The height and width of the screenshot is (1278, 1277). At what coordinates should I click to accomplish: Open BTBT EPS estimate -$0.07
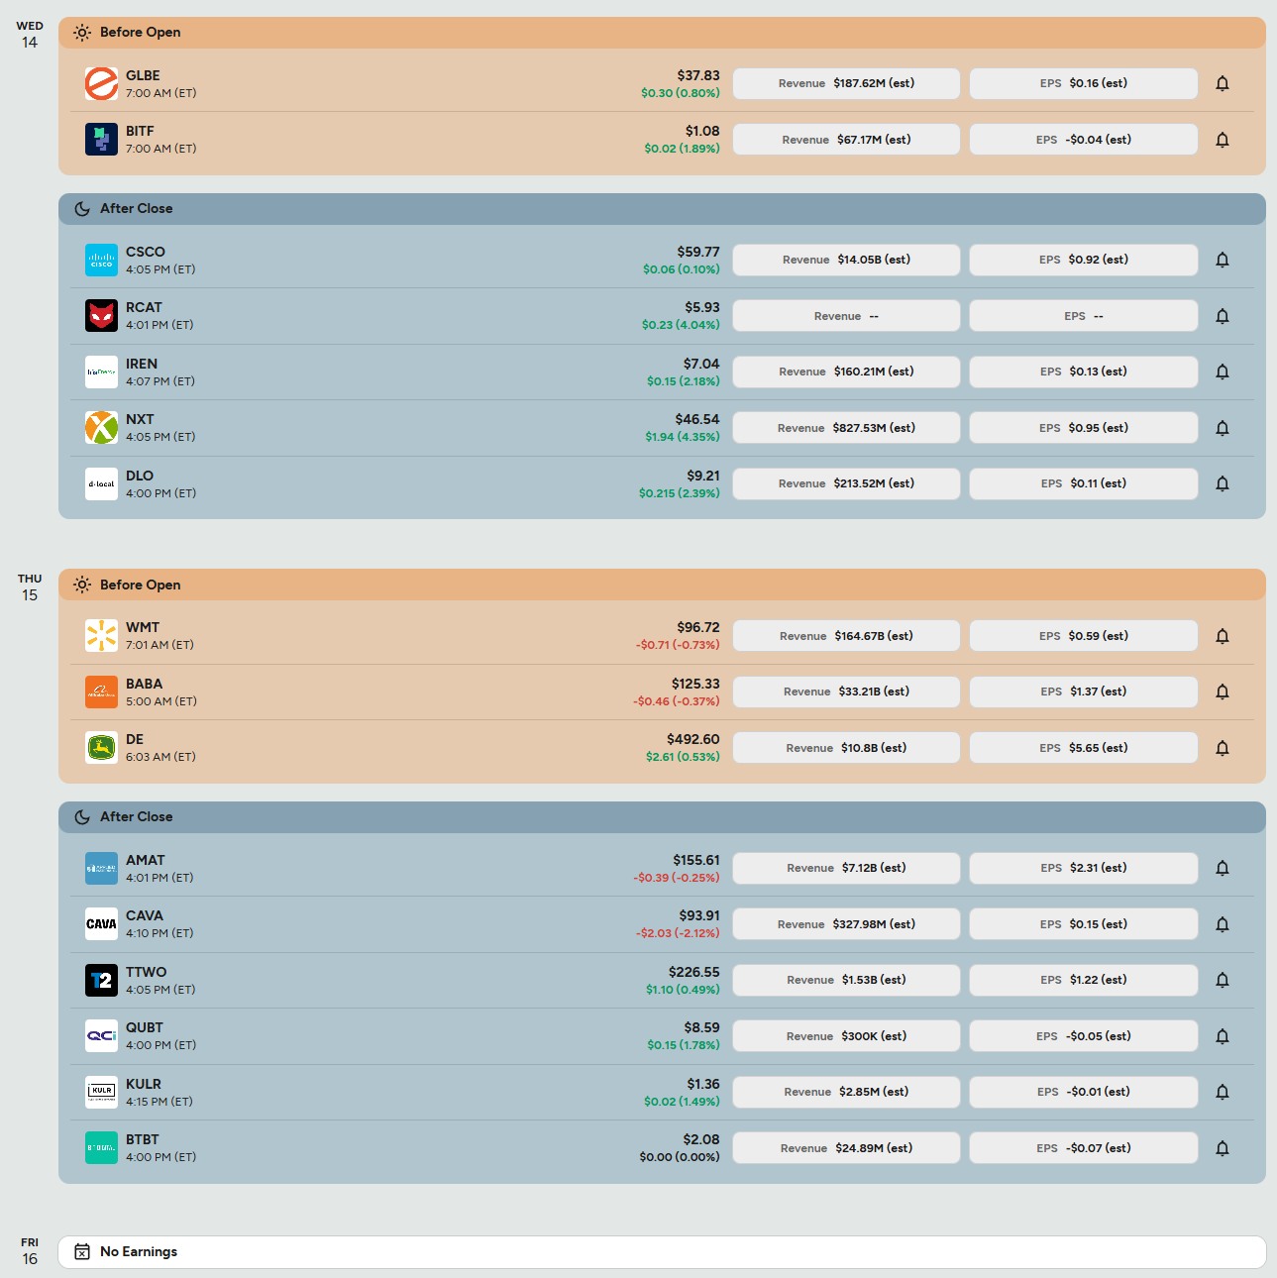click(x=1084, y=1148)
